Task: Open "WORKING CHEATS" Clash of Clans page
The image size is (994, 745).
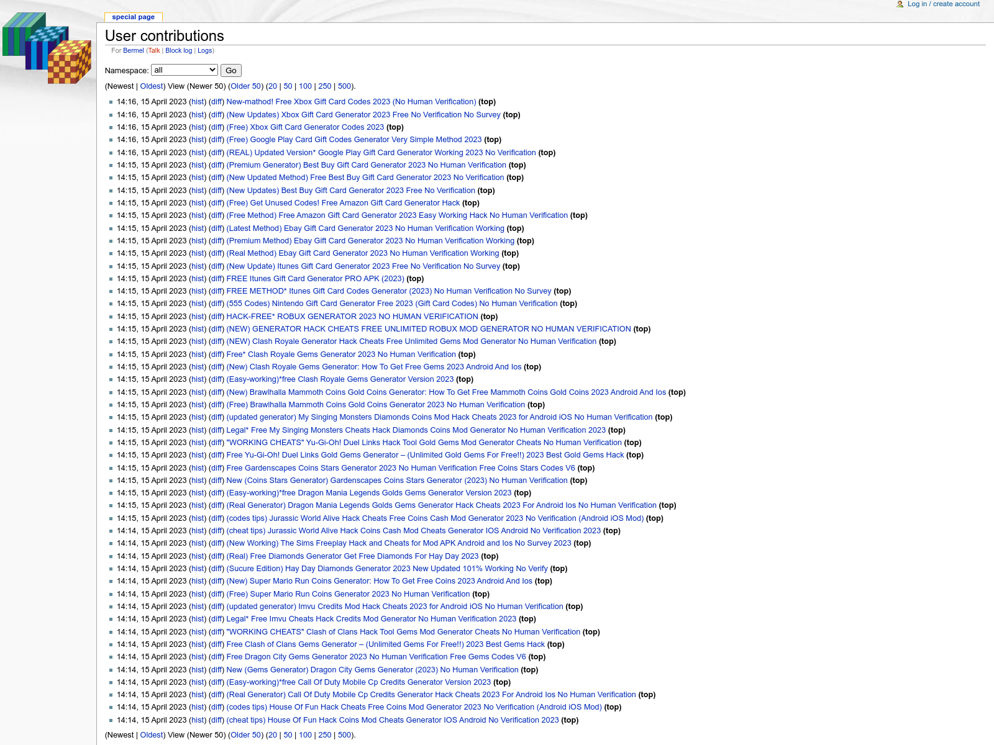Action: point(404,632)
